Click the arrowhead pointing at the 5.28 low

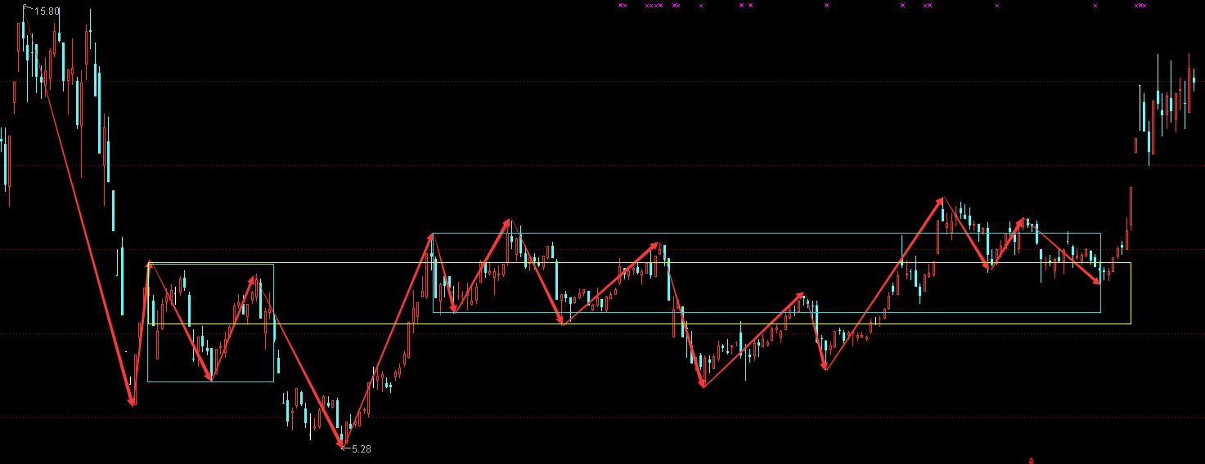[x=342, y=443]
